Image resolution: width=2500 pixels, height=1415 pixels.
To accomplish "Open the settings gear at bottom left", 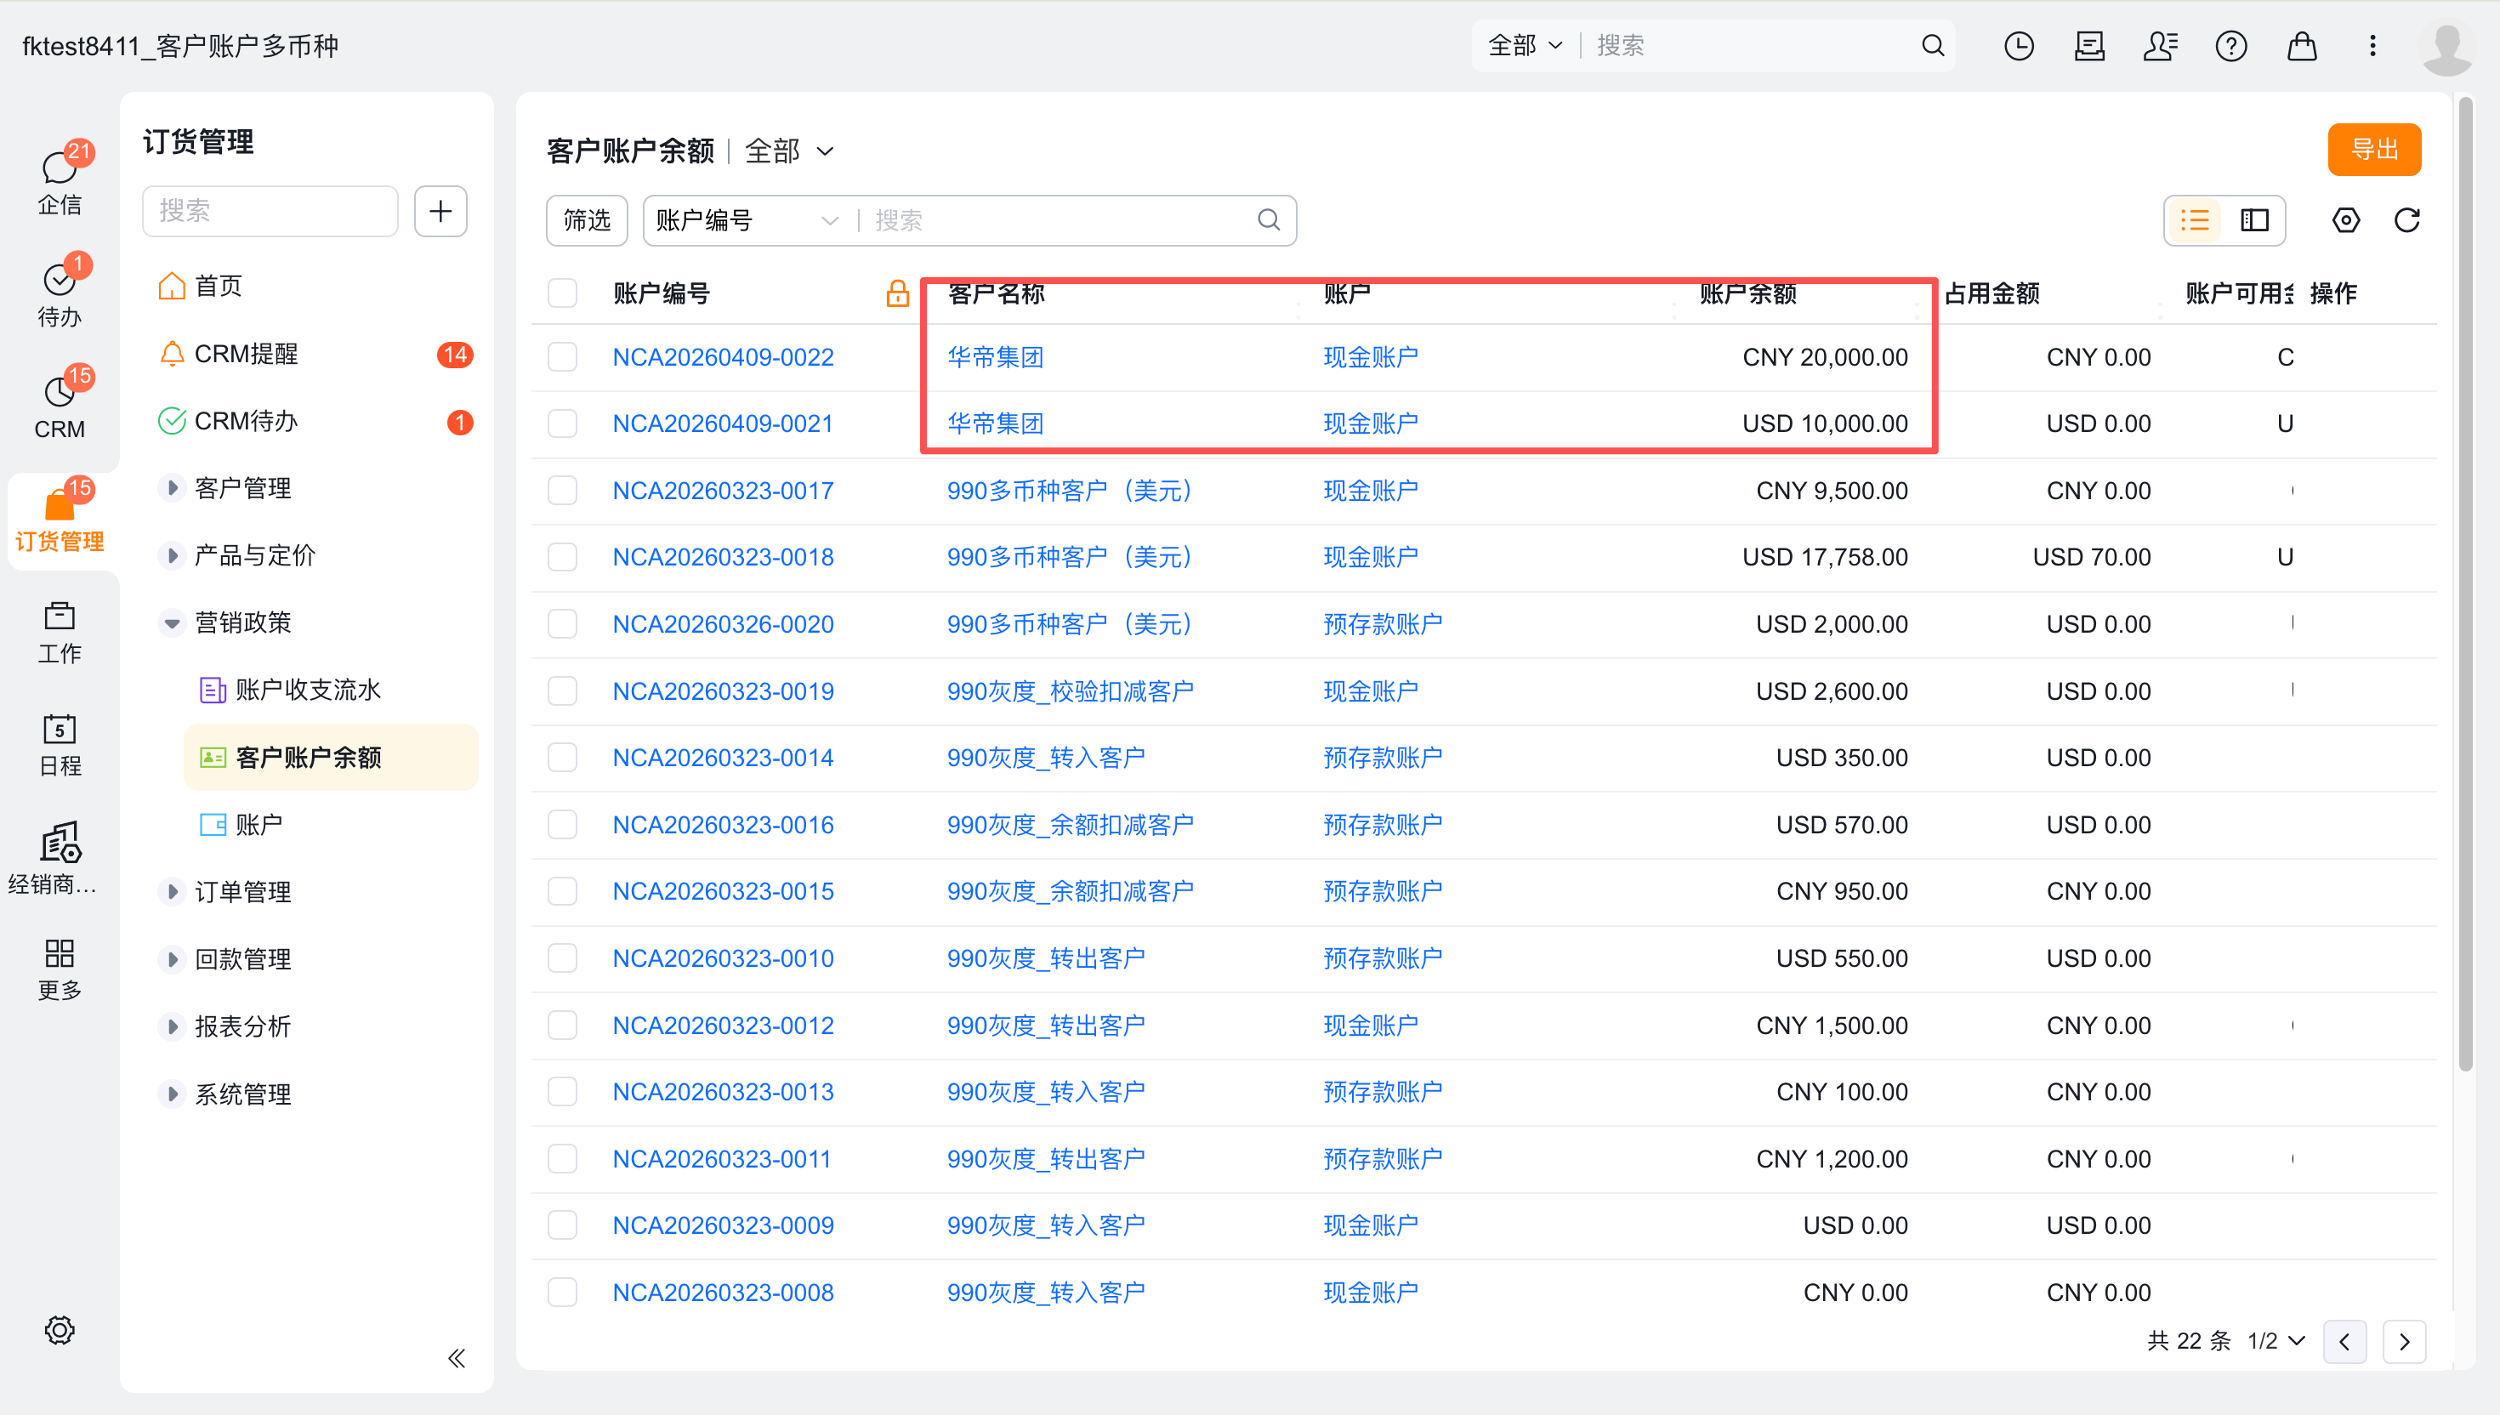I will point(60,1329).
